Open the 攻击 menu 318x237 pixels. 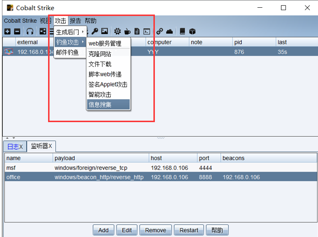61,21
